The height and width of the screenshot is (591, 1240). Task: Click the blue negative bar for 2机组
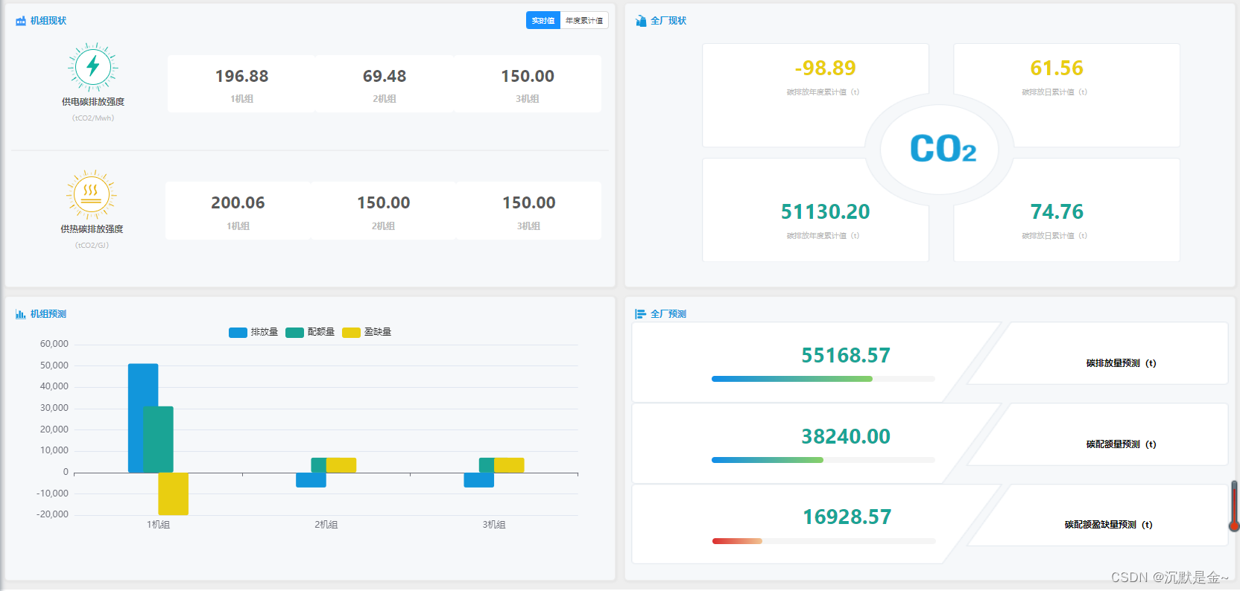pyautogui.click(x=311, y=480)
